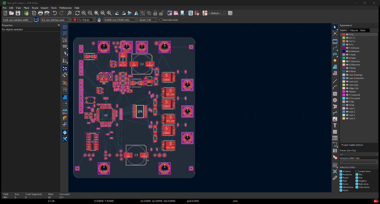This screenshot has width=380, height=204.
Task: Toggle local ratsnest highlight tool
Action: [x=335, y=34]
